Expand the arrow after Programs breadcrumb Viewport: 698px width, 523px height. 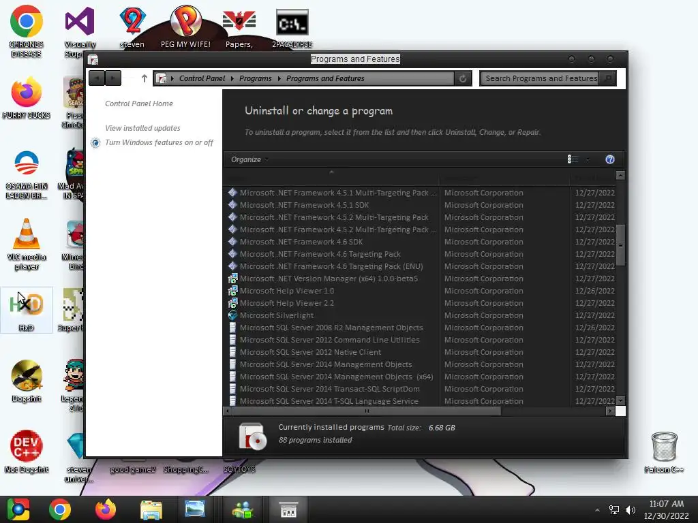[x=279, y=79]
